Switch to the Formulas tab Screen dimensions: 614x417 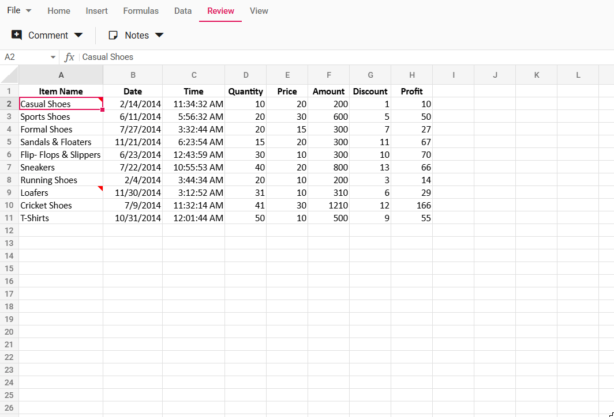coord(141,10)
